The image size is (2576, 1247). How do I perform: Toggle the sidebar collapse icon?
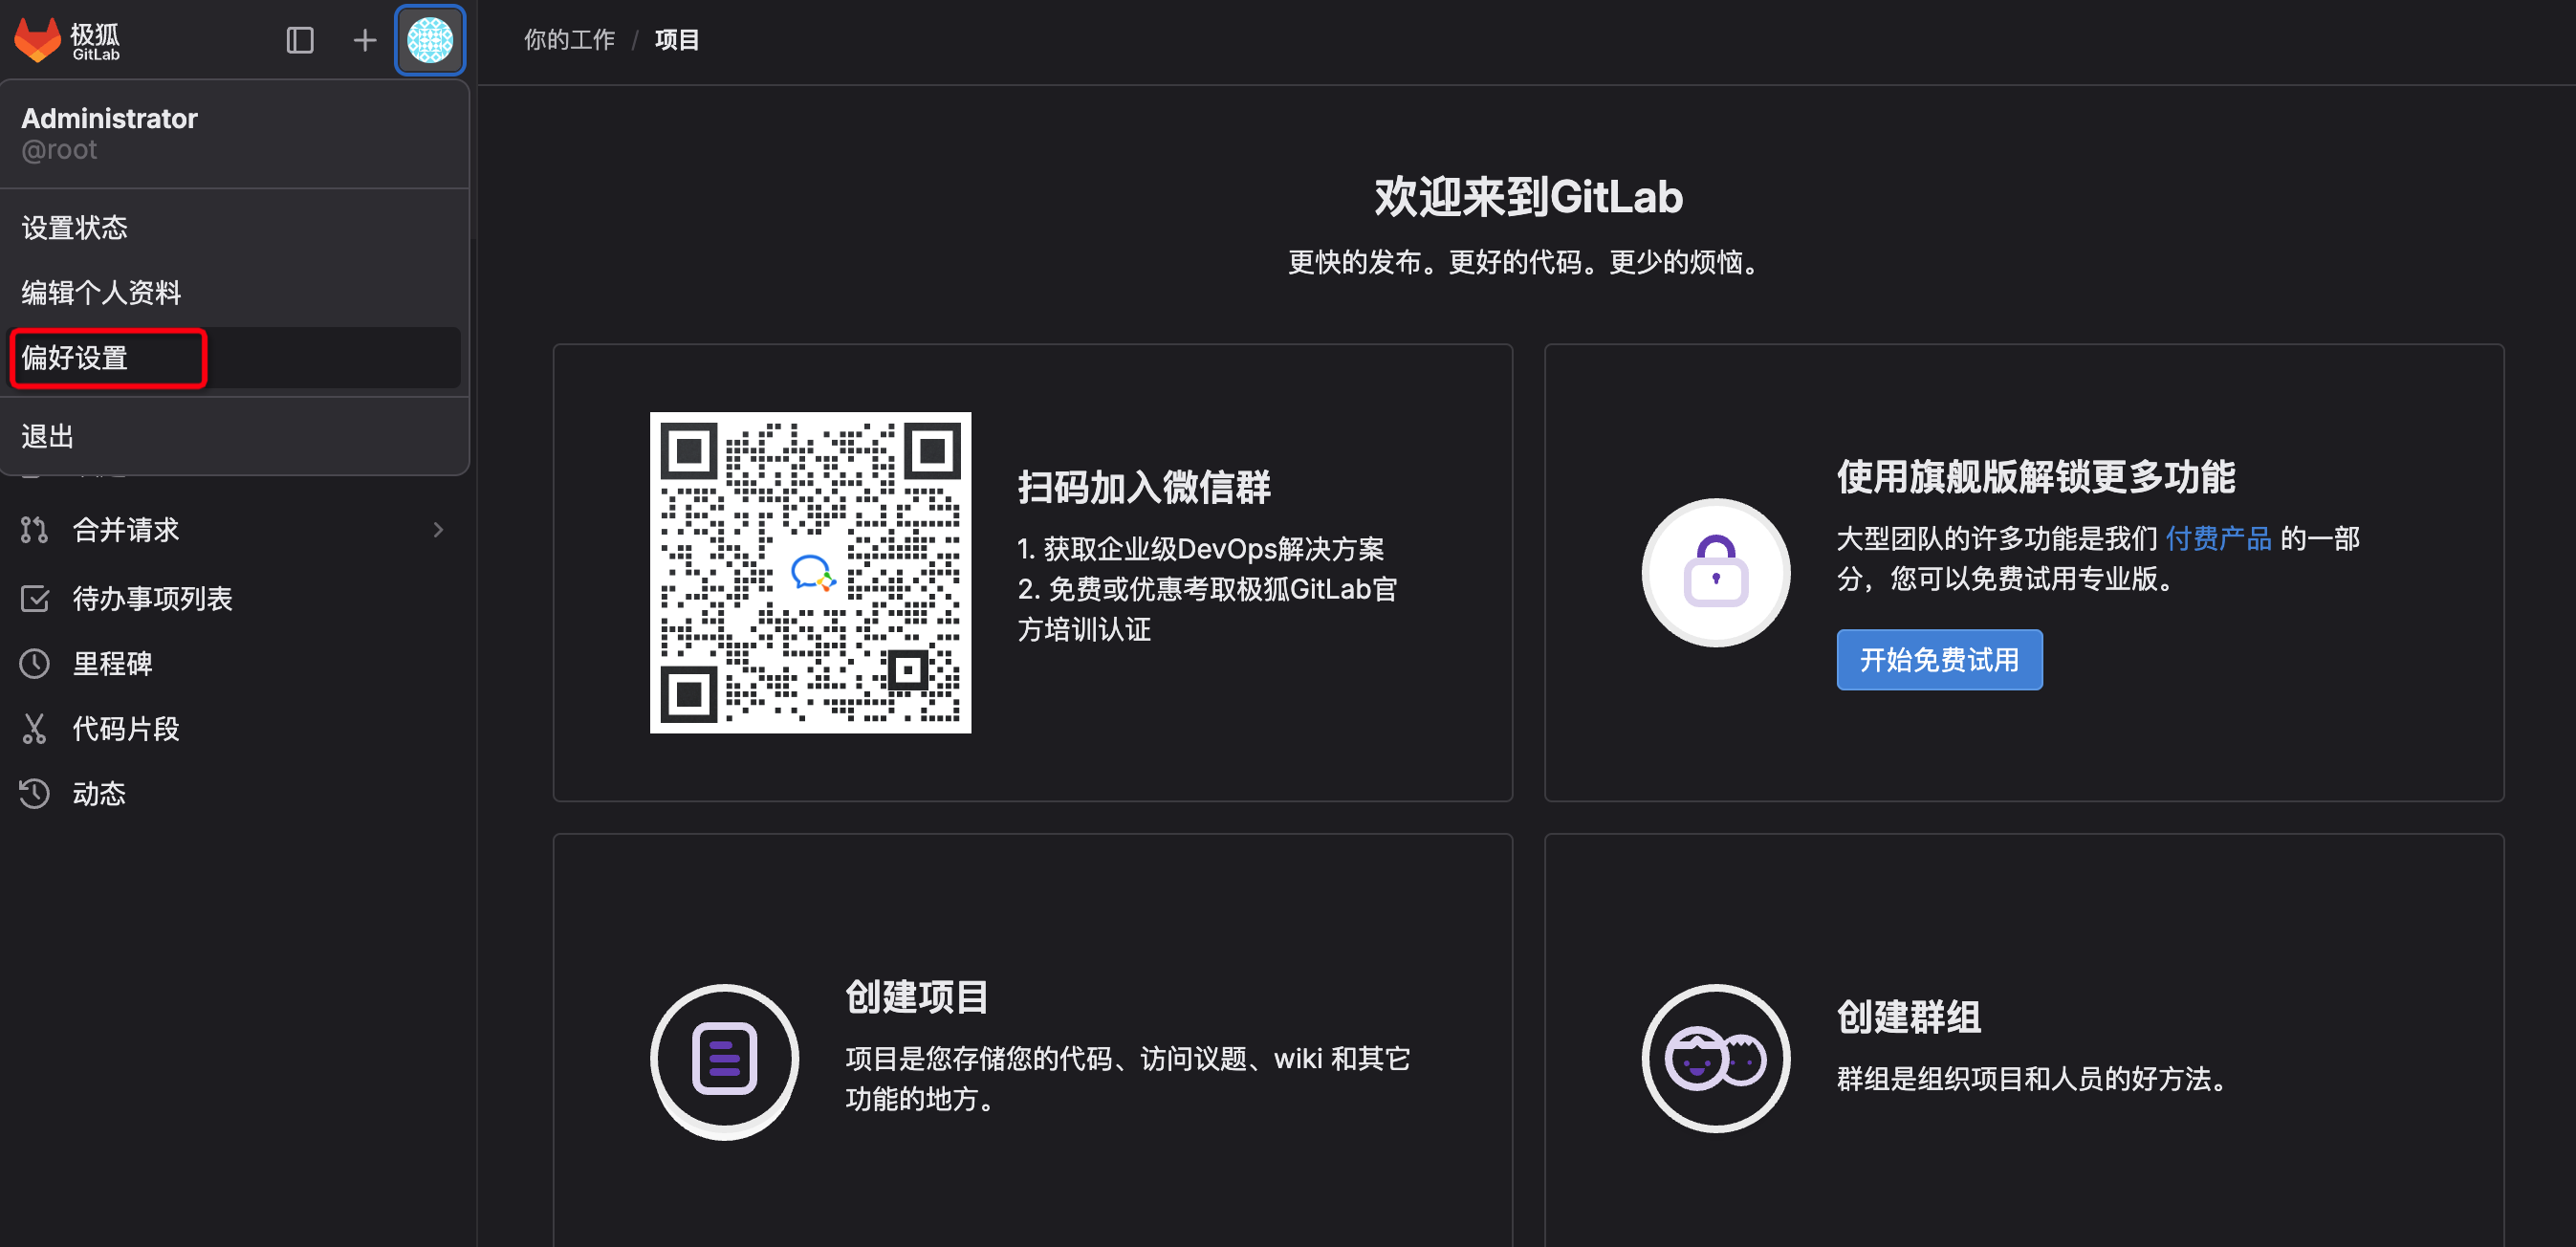point(299,40)
